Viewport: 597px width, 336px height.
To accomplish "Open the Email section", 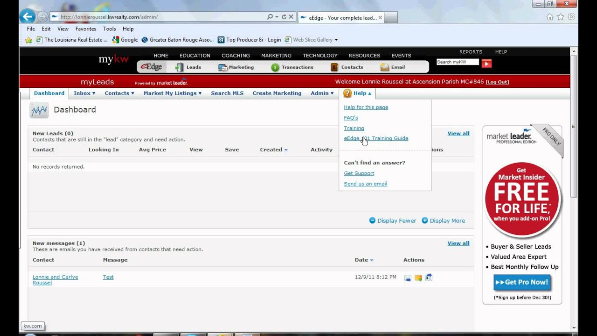I will [393, 67].
